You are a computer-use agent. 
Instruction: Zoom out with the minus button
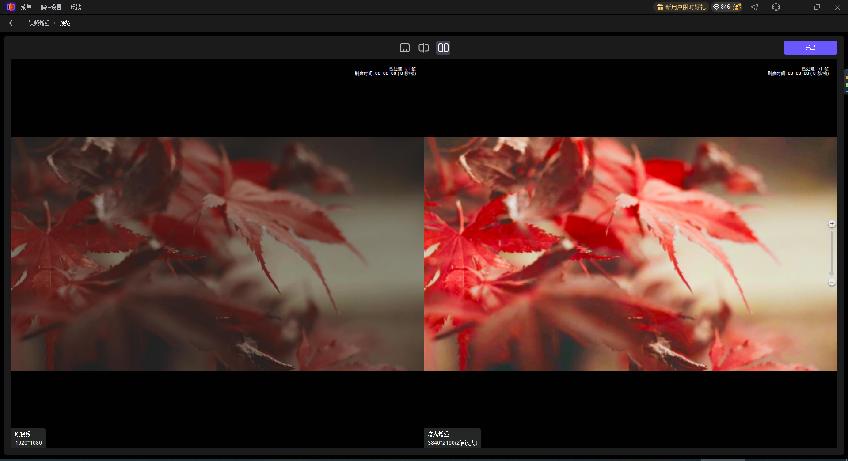(831, 282)
